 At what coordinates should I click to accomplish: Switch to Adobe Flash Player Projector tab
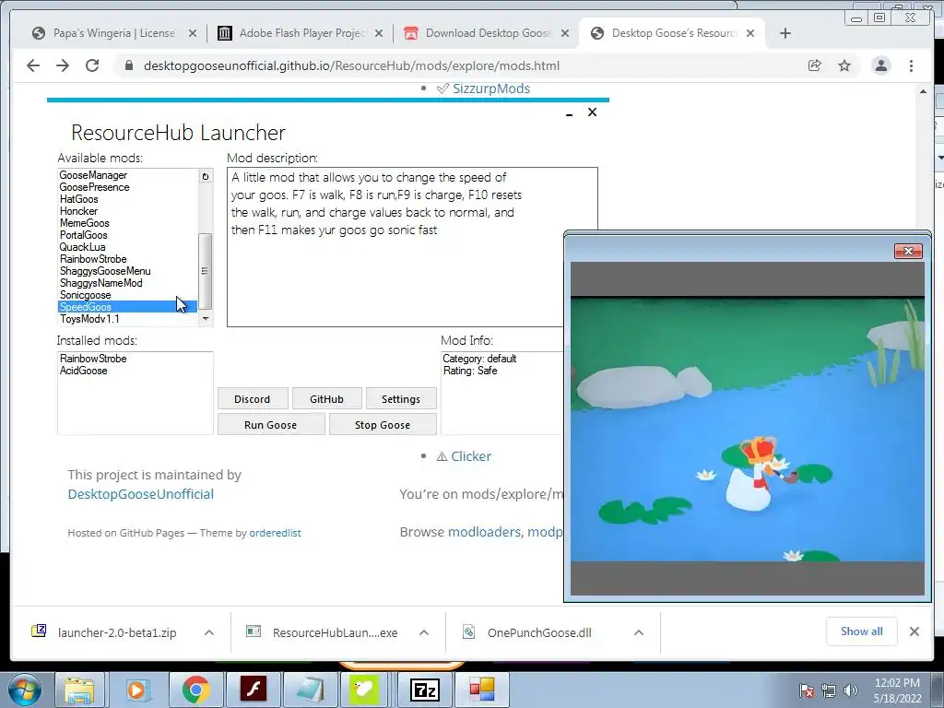(300, 33)
